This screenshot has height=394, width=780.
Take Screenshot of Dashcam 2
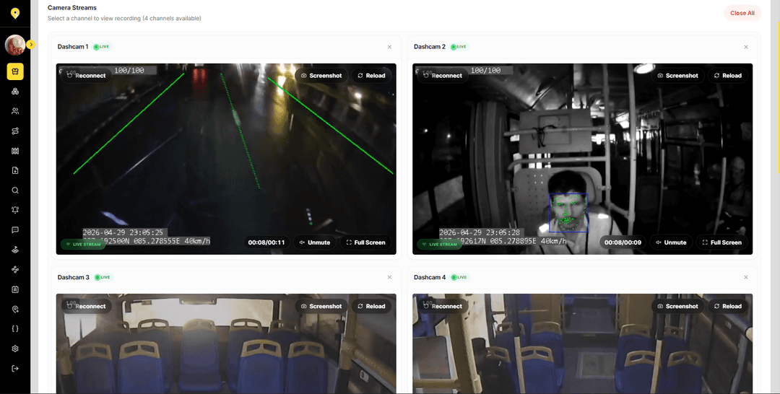click(x=677, y=76)
